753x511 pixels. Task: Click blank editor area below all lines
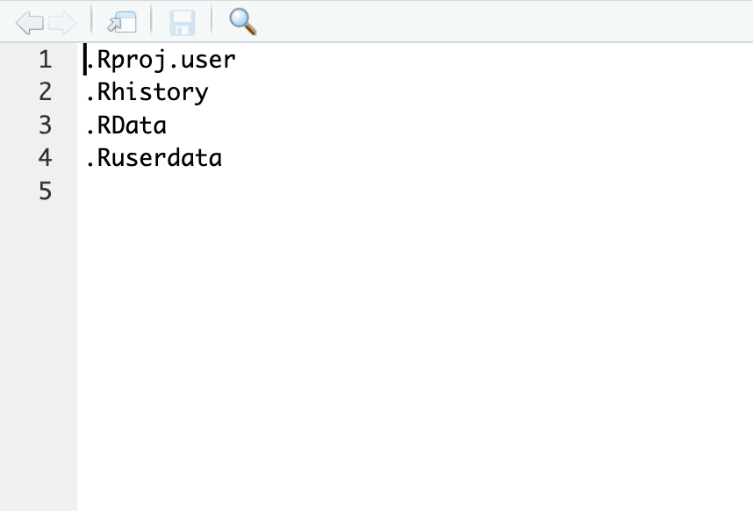click(415, 360)
